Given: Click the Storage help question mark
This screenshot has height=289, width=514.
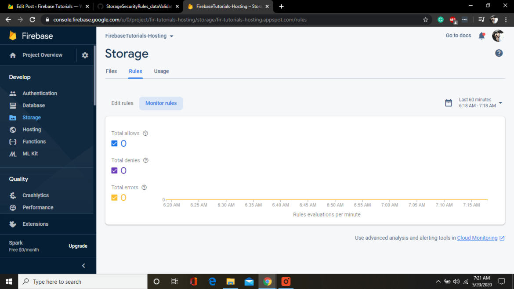Looking at the screenshot, I should coord(499,53).
